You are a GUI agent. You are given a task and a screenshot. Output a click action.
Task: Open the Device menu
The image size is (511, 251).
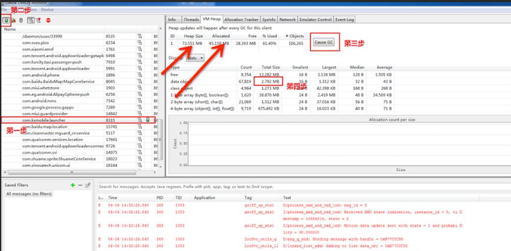(x=47, y=10)
